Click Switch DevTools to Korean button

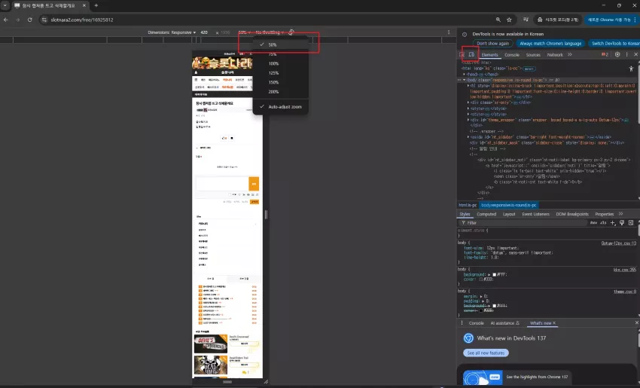(614, 43)
